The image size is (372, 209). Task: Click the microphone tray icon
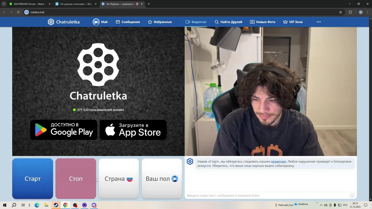[x=335, y=205]
